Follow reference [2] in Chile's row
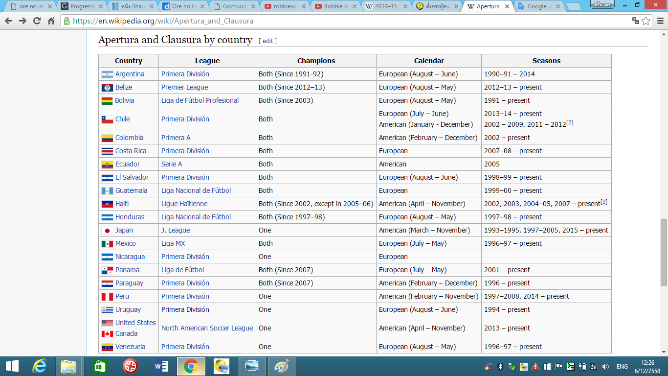 pyautogui.click(x=569, y=122)
